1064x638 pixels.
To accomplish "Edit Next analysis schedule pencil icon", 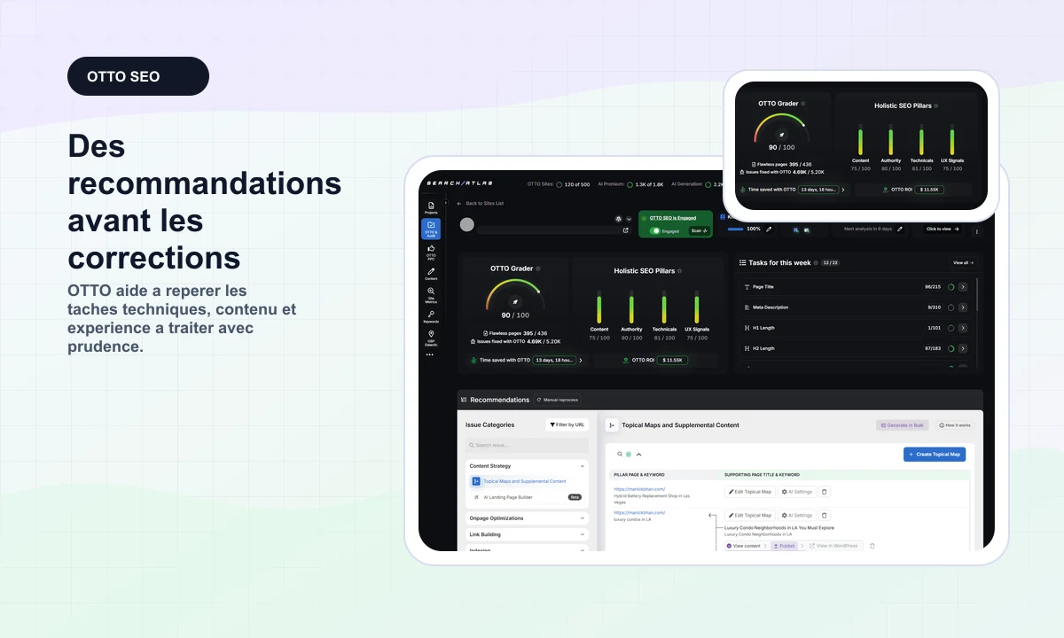I will coord(899,229).
